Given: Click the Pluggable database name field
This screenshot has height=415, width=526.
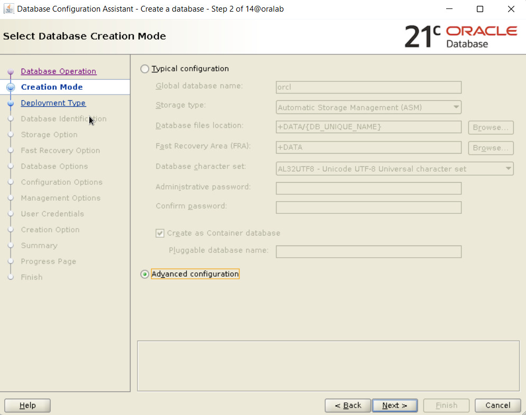Looking at the screenshot, I should [x=368, y=251].
